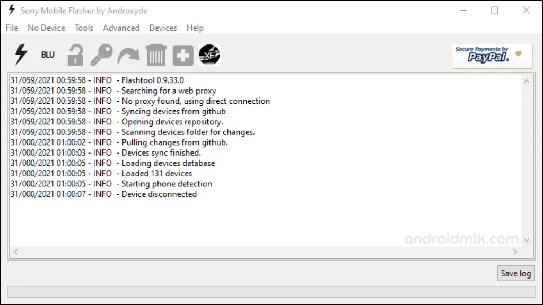
Task: Click the app lightning icon in title bar
Action: click(12, 10)
